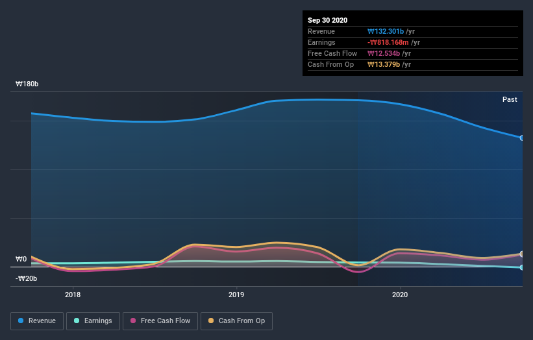
Task: Click the Free Cash Flow label in tooltip
Action: 332,53
